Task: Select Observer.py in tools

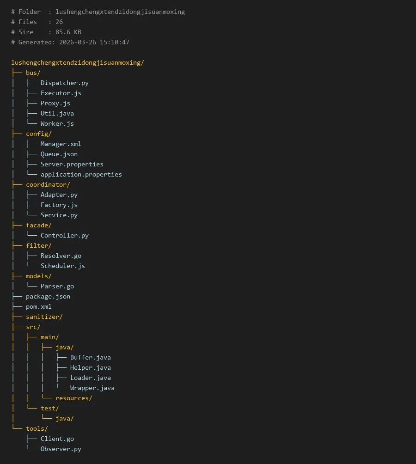Action: (61, 449)
